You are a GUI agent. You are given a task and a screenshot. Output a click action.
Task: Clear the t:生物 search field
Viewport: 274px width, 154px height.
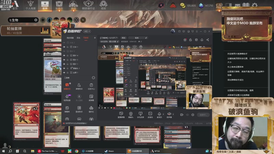click(x=36, y=20)
